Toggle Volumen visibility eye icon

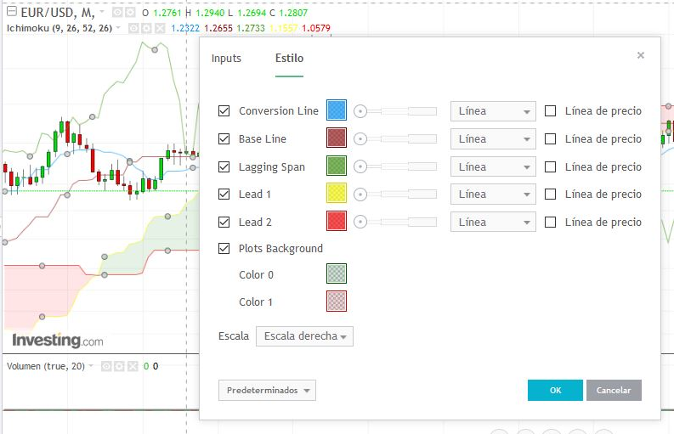(106, 366)
